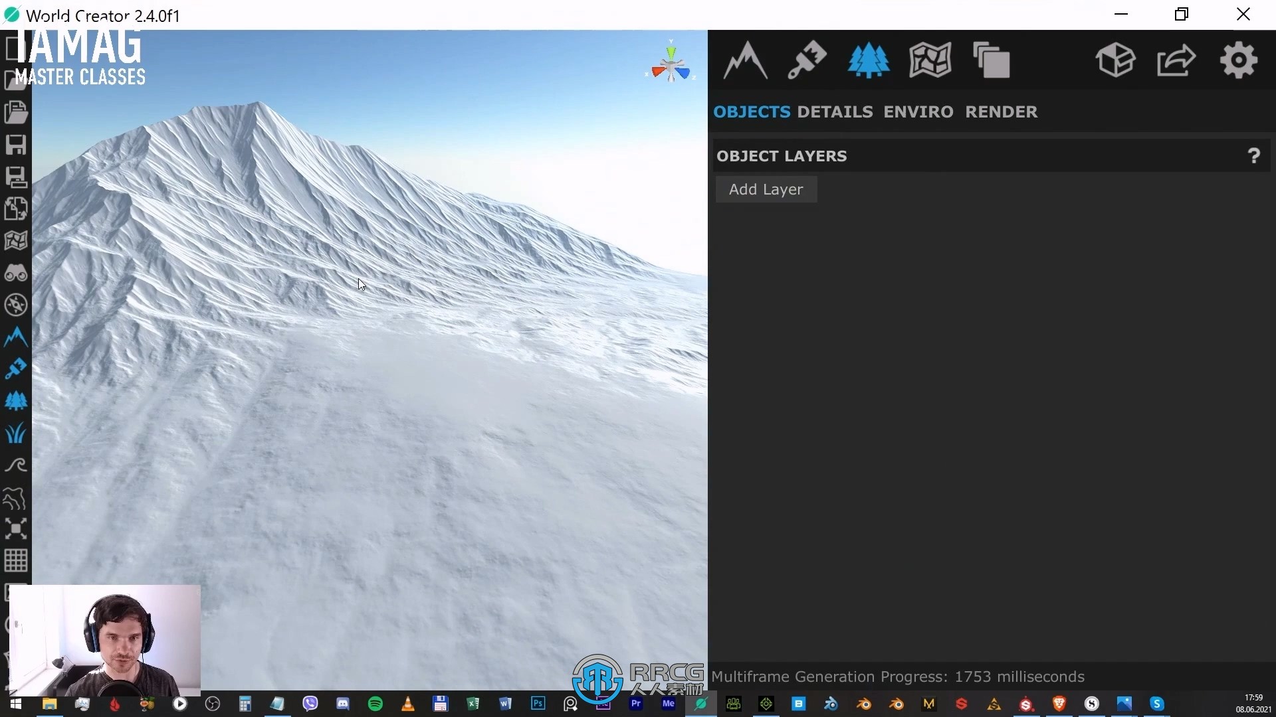Switch to the RENDER tab
This screenshot has height=717, width=1276.
[x=1001, y=112]
